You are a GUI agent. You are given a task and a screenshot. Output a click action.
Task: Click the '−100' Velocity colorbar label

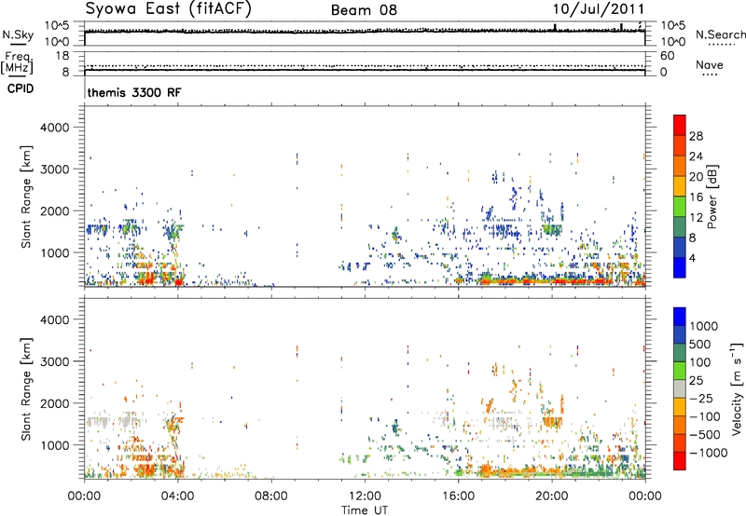click(705, 416)
